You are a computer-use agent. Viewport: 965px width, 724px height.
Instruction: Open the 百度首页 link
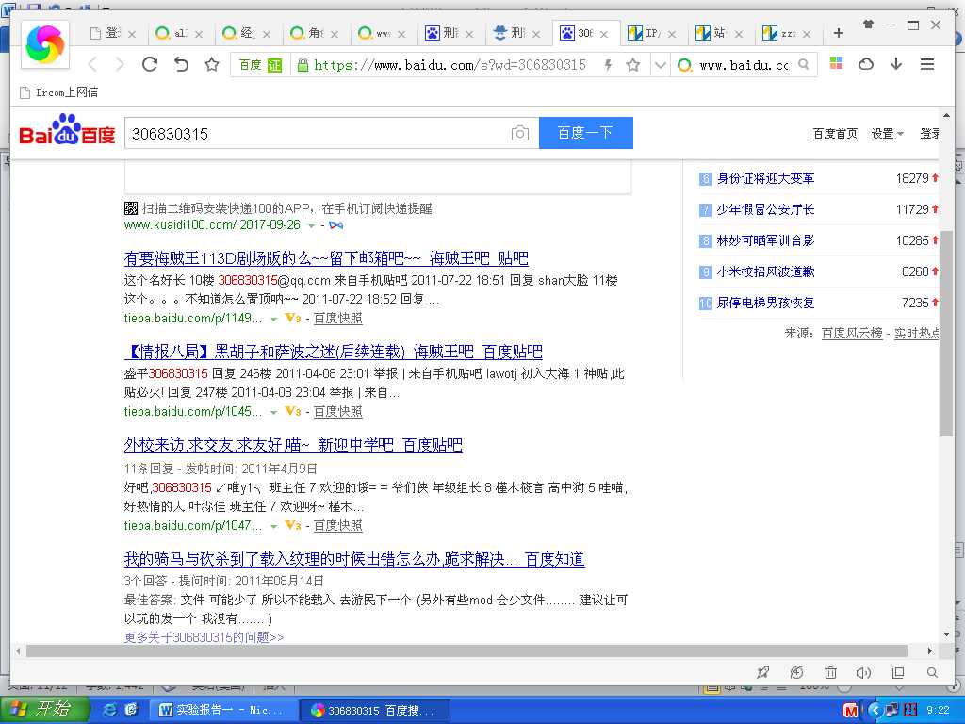tap(835, 134)
